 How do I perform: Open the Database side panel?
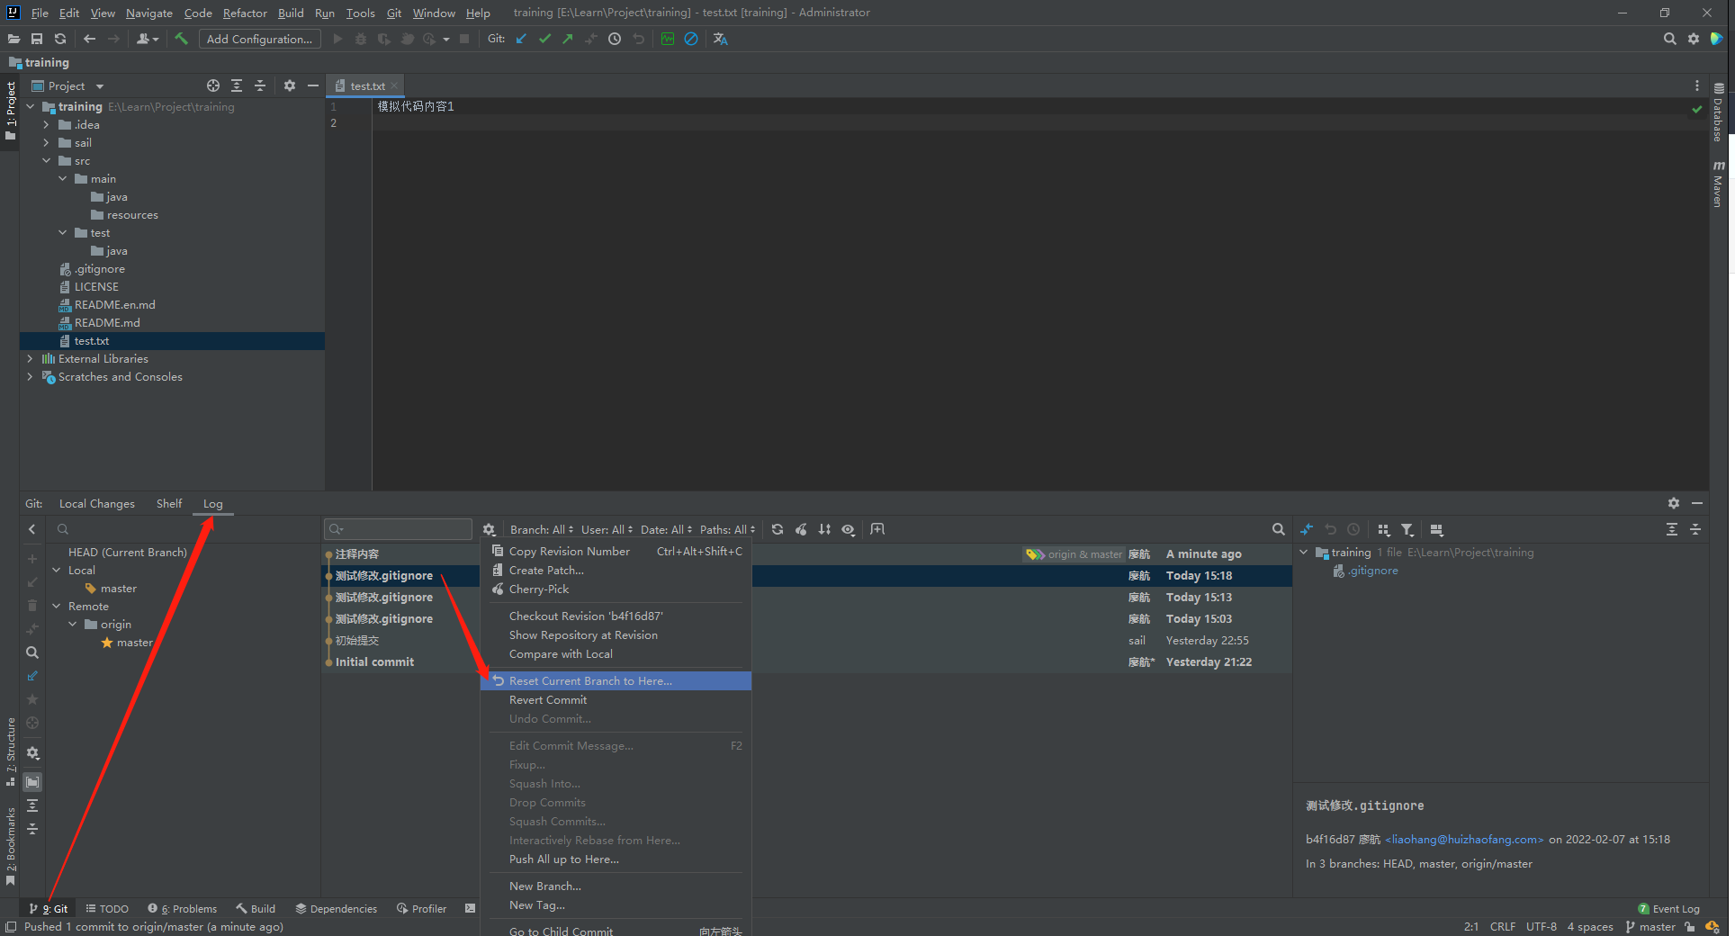coord(1719,112)
